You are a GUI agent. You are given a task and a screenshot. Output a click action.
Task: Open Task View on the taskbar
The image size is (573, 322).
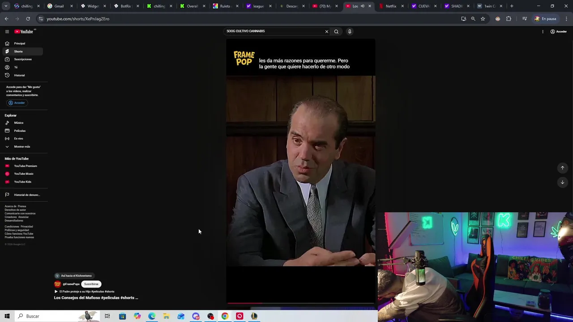point(107,316)
